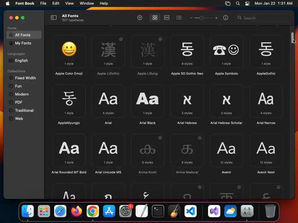298x223 pixels.
Task: Open the Traditional collection
Action: (24, 111)
